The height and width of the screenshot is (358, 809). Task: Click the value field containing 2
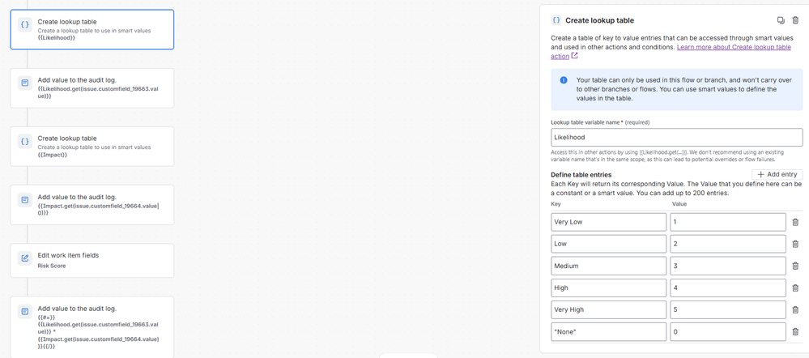click(728, 244)
